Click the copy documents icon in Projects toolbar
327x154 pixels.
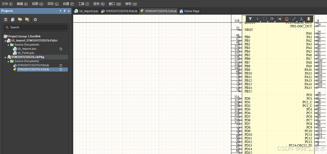(x=13, y=20)
